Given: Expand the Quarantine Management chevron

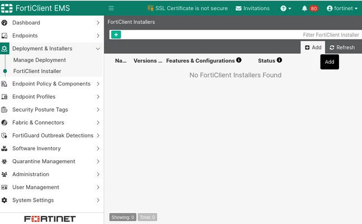Looking at the screenshot, I should pos(98,161).
